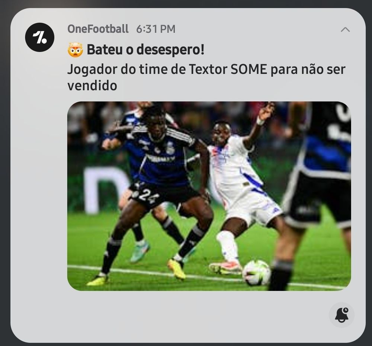Tap the OneFootball round app logo
Image resolution: width=372 pixels, height=346 pixels.
40,37
